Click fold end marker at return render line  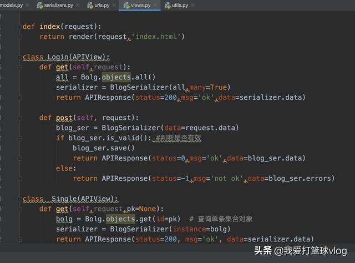pos(20,37)
